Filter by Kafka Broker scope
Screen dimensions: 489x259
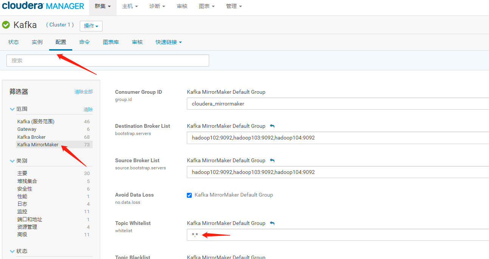31,137
